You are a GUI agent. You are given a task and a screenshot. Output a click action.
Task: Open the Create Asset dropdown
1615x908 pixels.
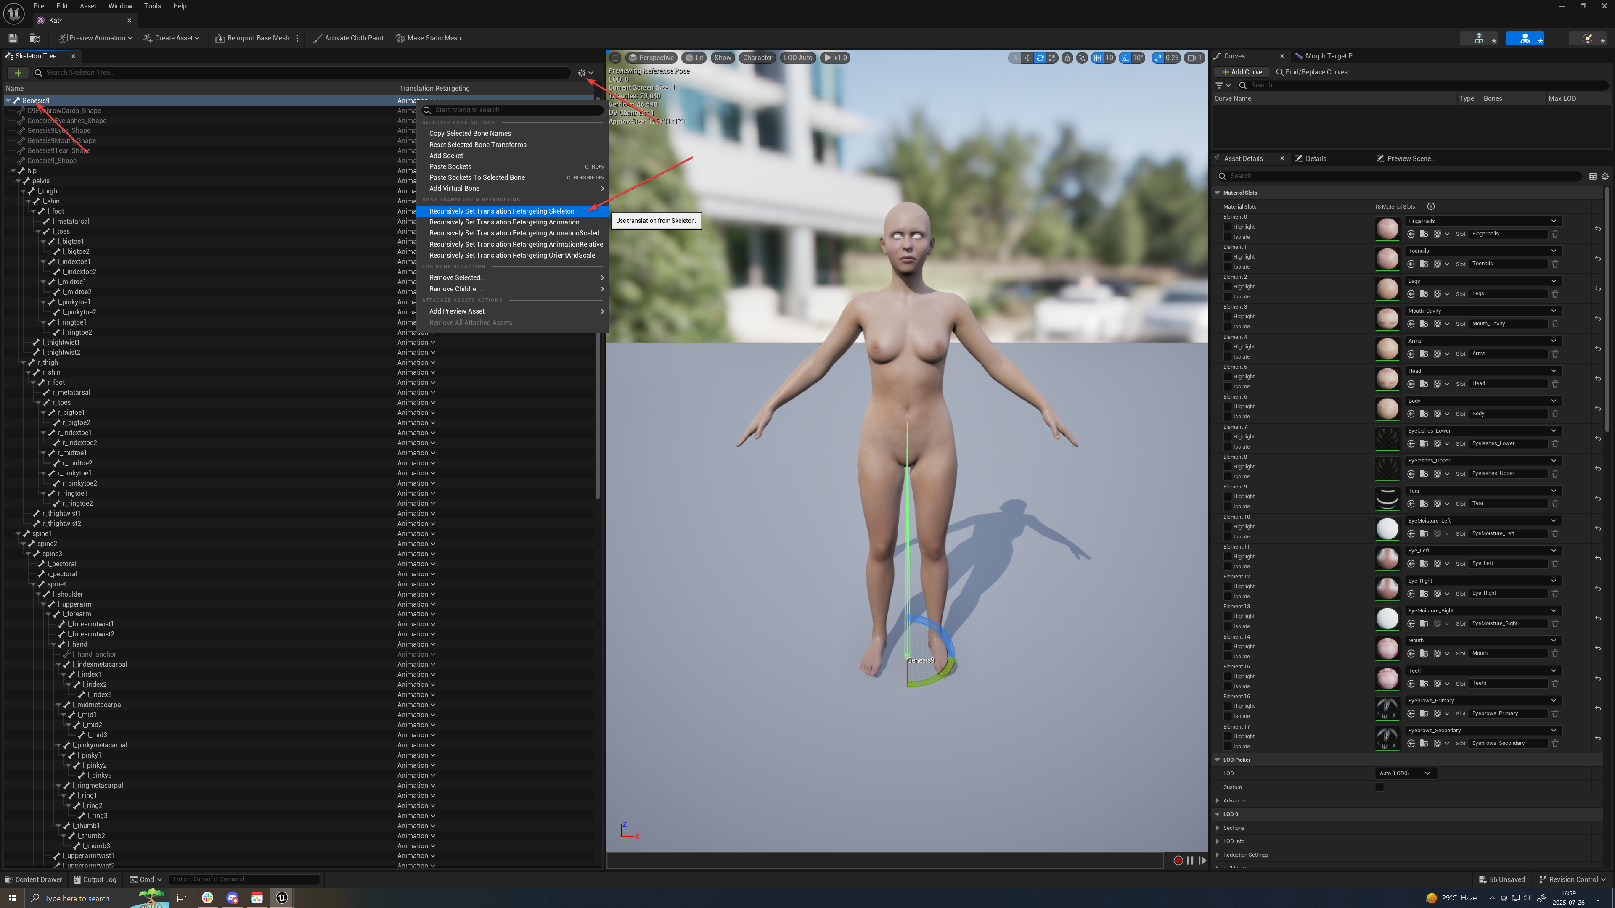171,38
